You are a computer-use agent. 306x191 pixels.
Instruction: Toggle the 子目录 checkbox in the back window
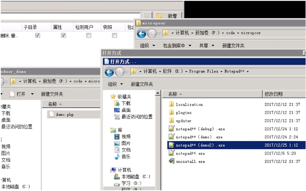point(37,35)
